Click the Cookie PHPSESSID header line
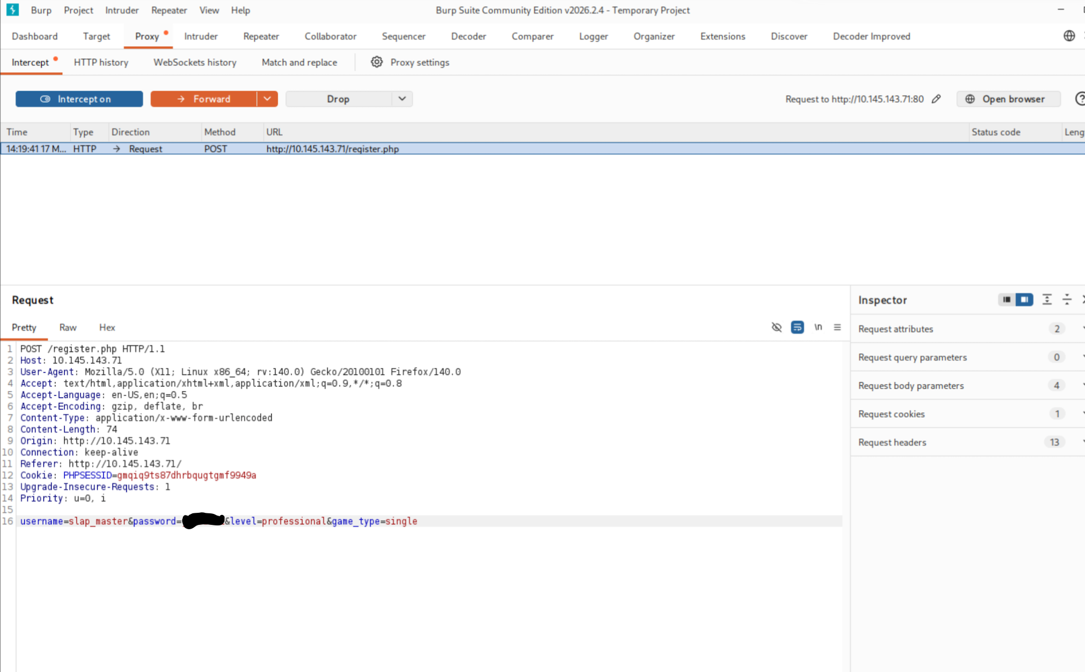 138,475
